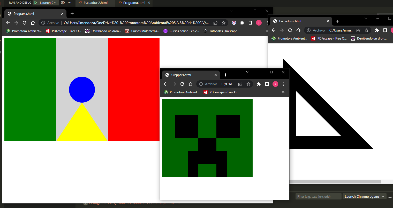Share the Crepper1.html page

click(x=240, y=84)
